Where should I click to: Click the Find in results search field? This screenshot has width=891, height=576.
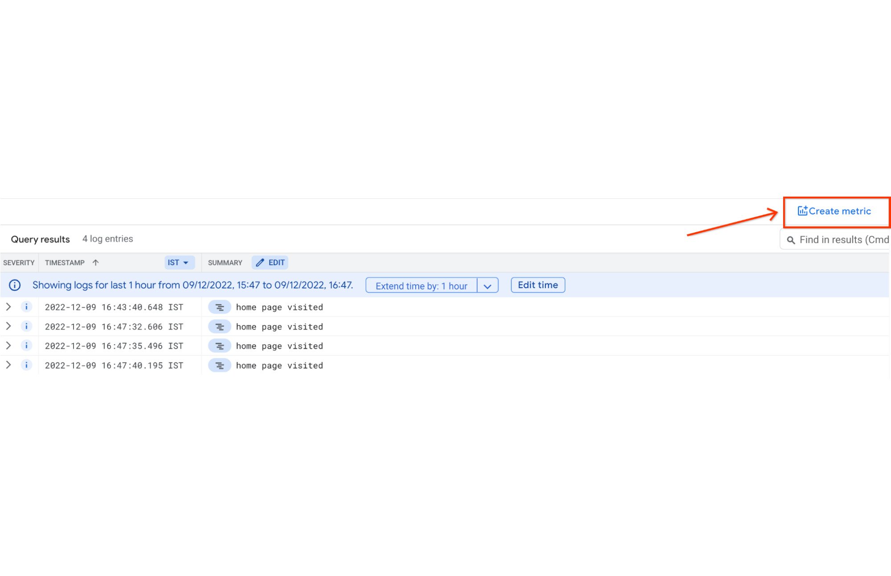pyautogui.click(x=836, y=240)
